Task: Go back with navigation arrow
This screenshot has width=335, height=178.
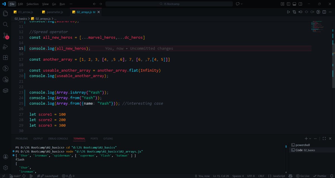Action: (x=94, y=4)
